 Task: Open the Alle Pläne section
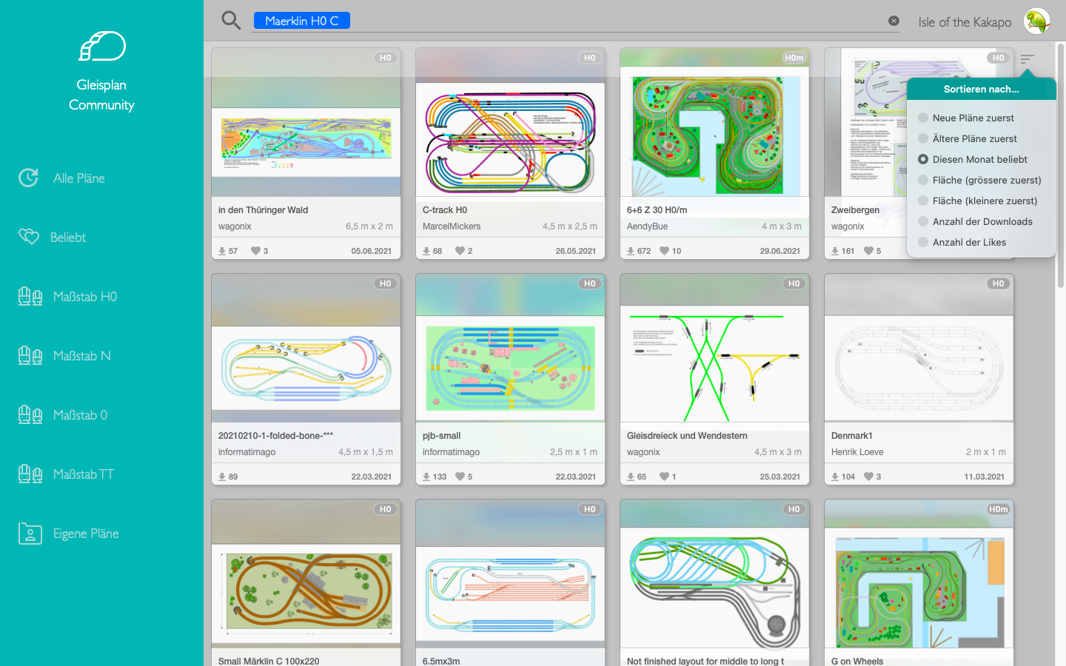[79, 178]
